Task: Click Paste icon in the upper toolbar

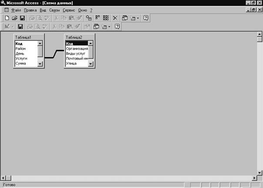Action: [71, 18]
